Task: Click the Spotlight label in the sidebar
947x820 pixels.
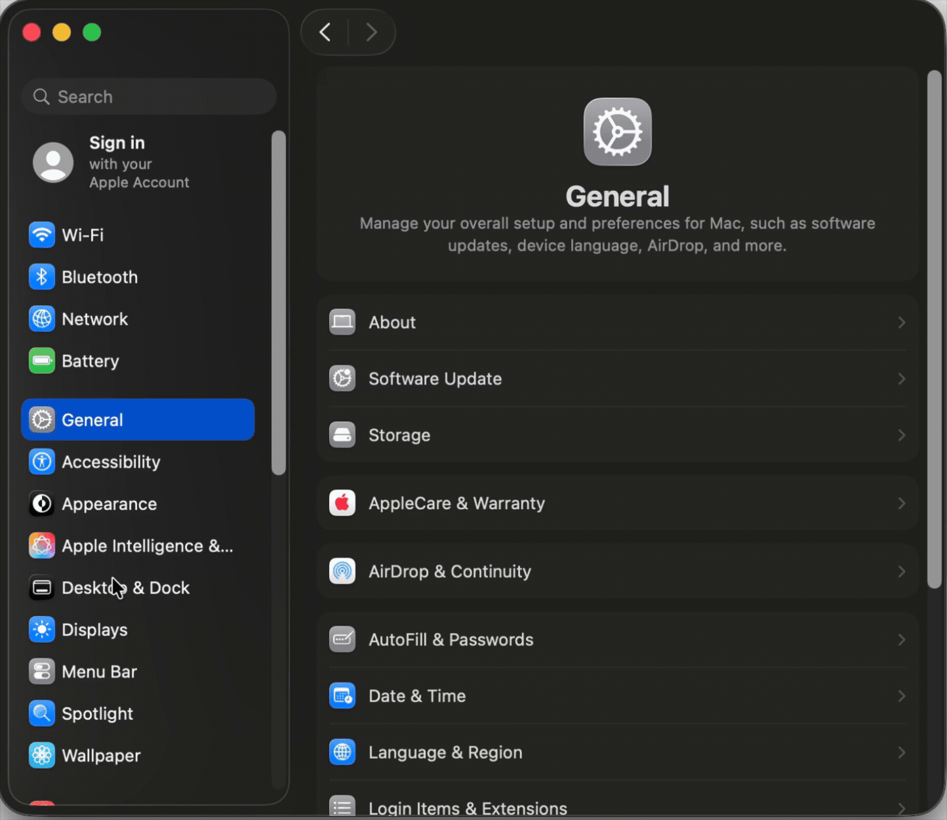Action: pos(97,714)
